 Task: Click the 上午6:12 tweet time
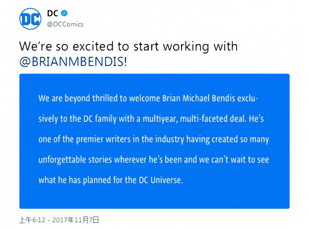tap(32, 220)
